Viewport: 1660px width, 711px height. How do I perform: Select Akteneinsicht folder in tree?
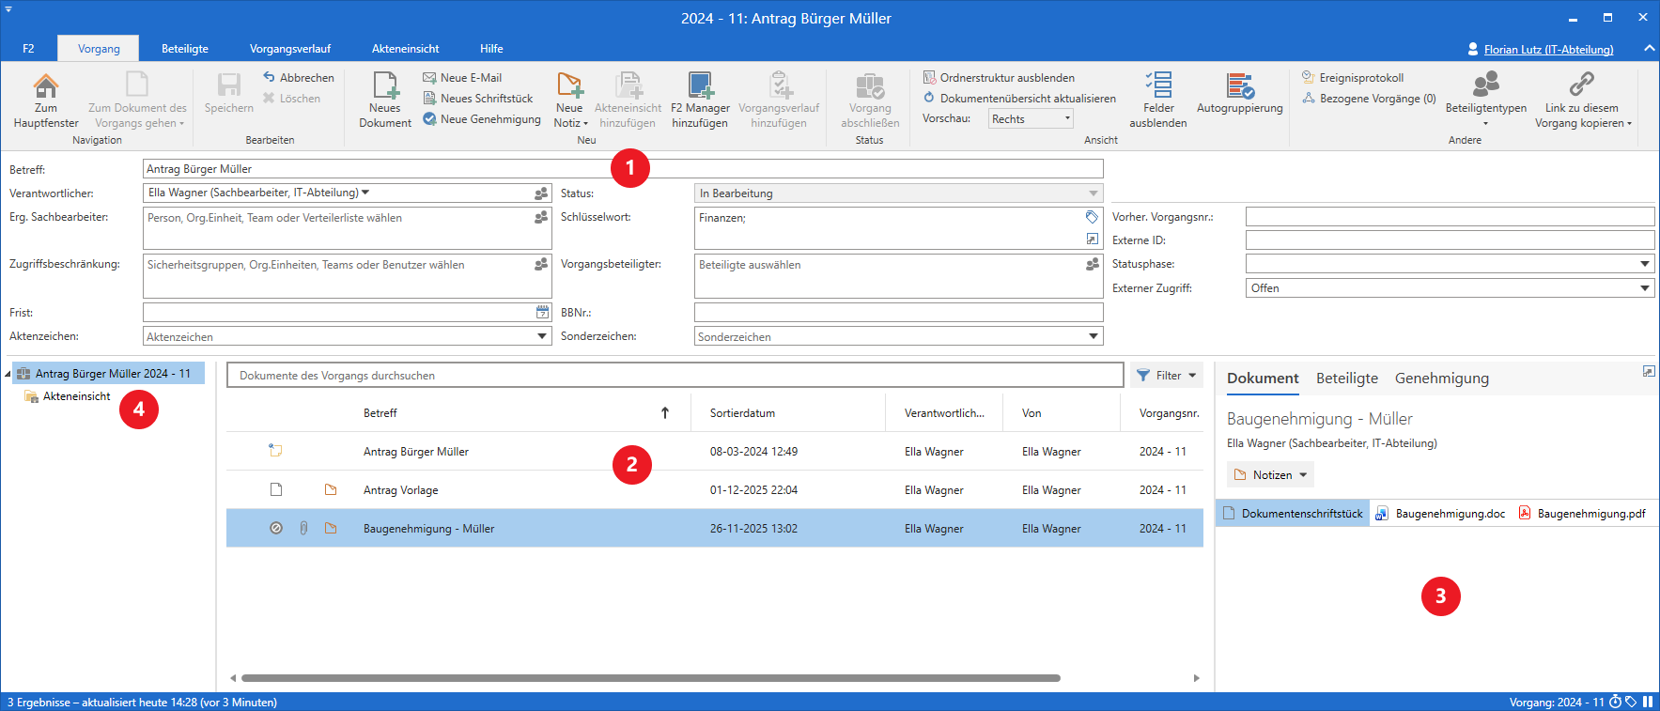[68, 396]
